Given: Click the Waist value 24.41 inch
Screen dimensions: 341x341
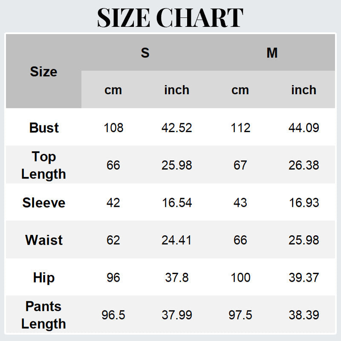Looking at the screenshot, I should coord(176,240).
